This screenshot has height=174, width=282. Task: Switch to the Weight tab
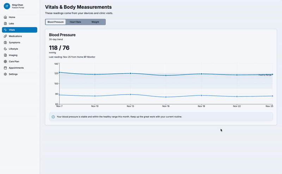pyautogui.click(x=95, y=22)
